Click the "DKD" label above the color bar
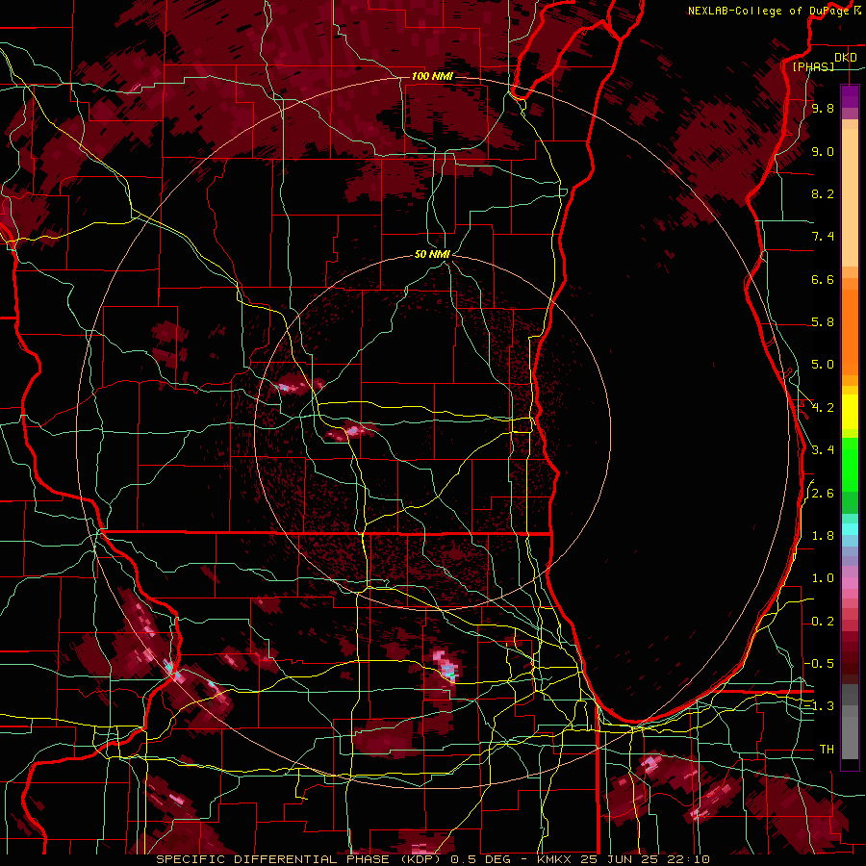This screenshot has width=866, height=866. 845,58
